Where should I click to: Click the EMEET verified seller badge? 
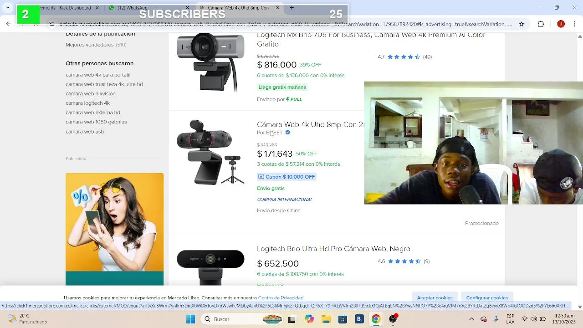click(287, 133)
